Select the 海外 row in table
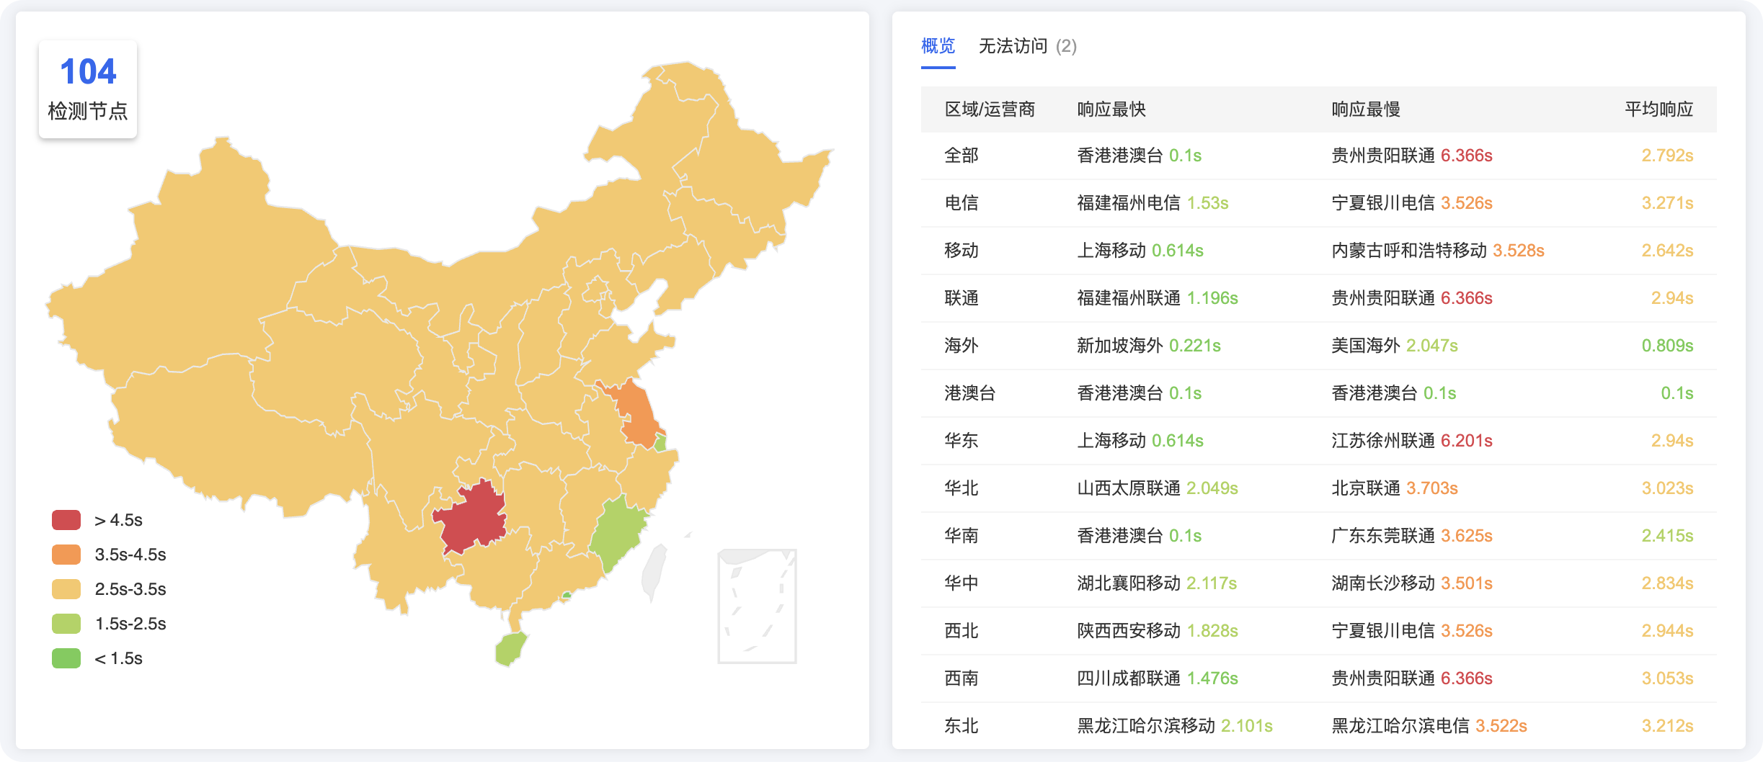The width and height of the screenshot is (1763, 762). (x=1319, y=346)
